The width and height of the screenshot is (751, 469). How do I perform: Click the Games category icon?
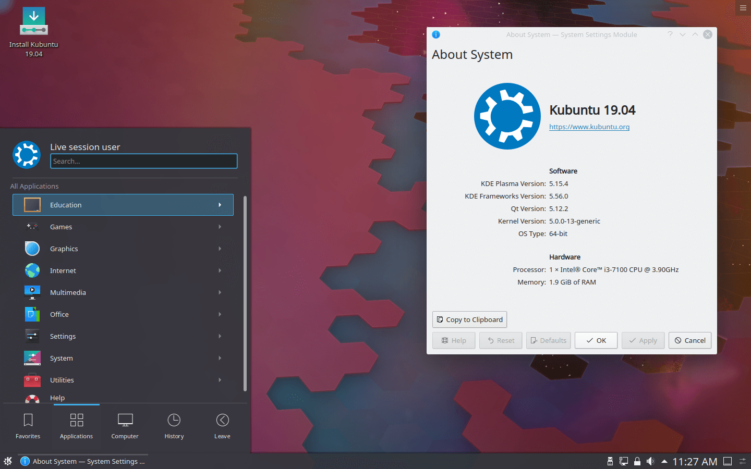pyautogui.click(x=32, y=227)
